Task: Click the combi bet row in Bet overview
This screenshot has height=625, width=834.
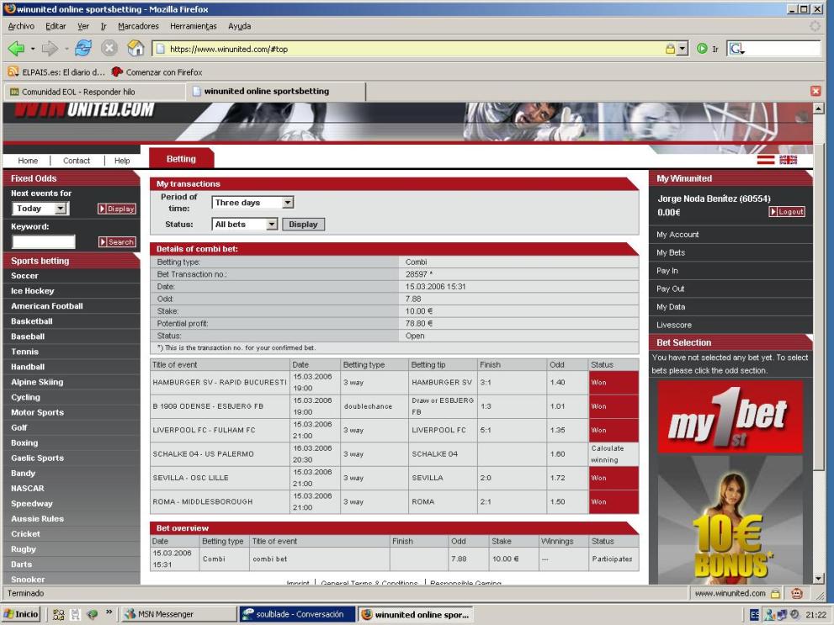Action: click(x=395, y=559)
